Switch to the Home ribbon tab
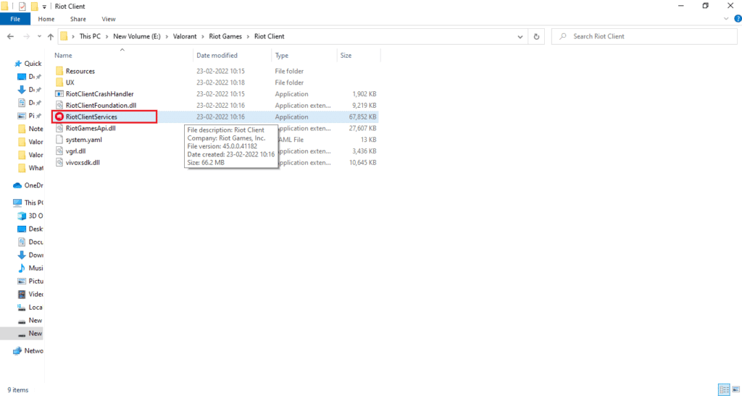Image resolution: width=742 pixels, height=396 pixels. (x=46, y=19)
